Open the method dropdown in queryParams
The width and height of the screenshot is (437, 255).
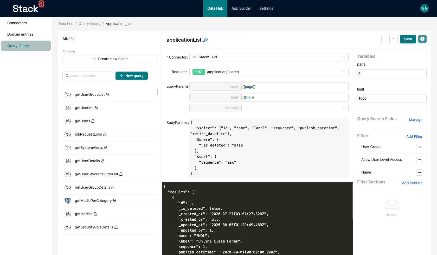[295, 108]
